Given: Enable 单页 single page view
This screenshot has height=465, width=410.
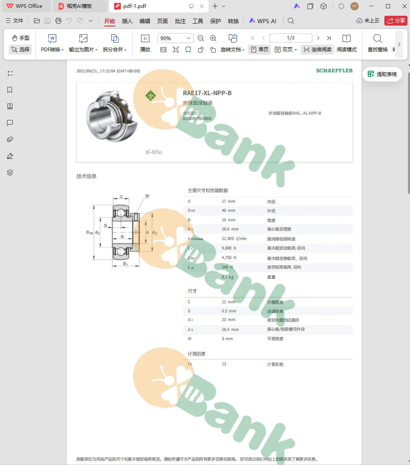Looking at the screenshot, I should point(259,50).
